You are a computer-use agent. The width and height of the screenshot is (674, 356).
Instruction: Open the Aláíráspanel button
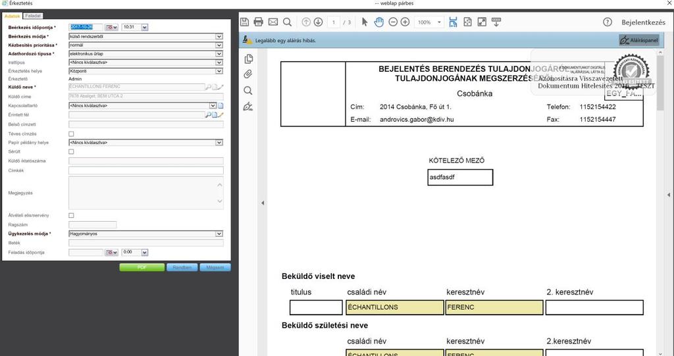pyautogui.click(x=639, y=40)
